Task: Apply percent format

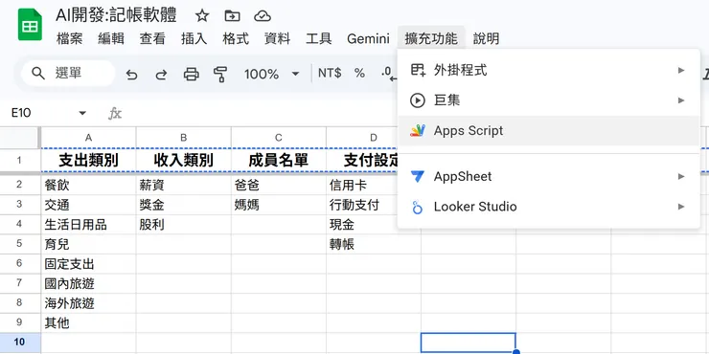Action: (x=359, y=73)
